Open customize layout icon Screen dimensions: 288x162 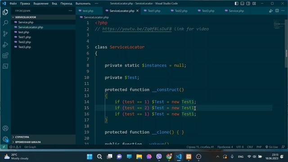click(x=254, y=4)
